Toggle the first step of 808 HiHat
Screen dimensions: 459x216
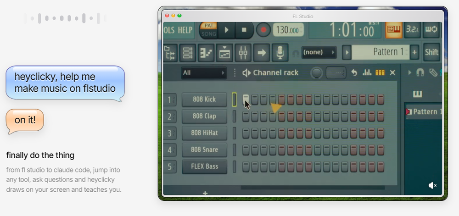(x=246, y=133)
